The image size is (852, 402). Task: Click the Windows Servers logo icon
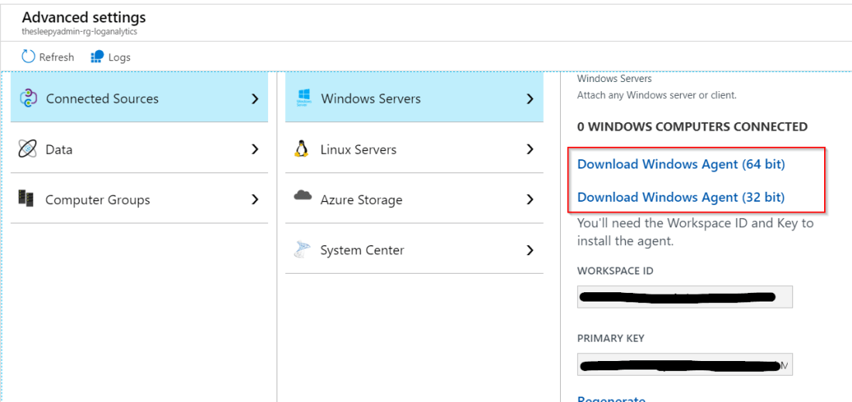[x=304, y=98]
